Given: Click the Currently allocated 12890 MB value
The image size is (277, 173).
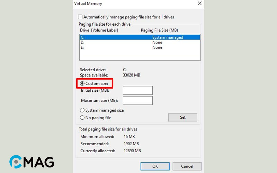Looking at the screenshot, I should pyautogui.click(x=132, y=151).
